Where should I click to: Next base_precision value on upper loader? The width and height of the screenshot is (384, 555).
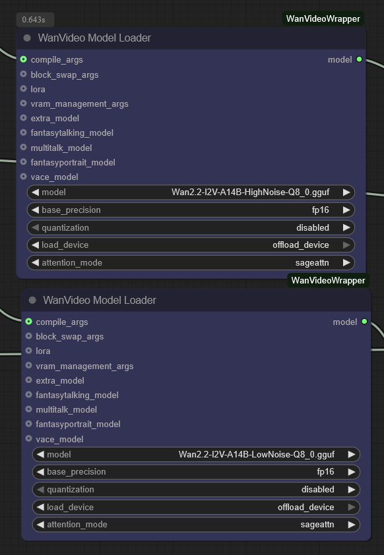click(x=346, y=210)
